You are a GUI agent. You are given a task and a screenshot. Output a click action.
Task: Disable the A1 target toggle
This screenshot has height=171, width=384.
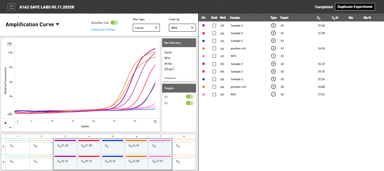click(x=190, y=97)
